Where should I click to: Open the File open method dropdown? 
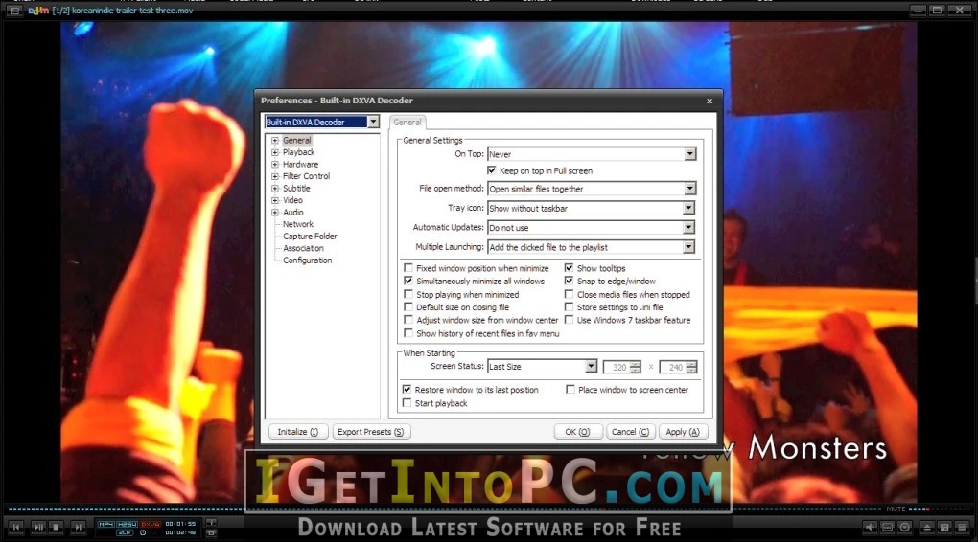click(689, 188)
